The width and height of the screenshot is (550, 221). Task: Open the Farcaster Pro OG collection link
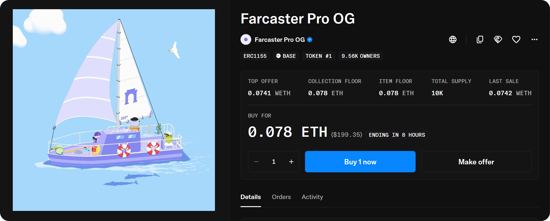[x=279, y=40]
